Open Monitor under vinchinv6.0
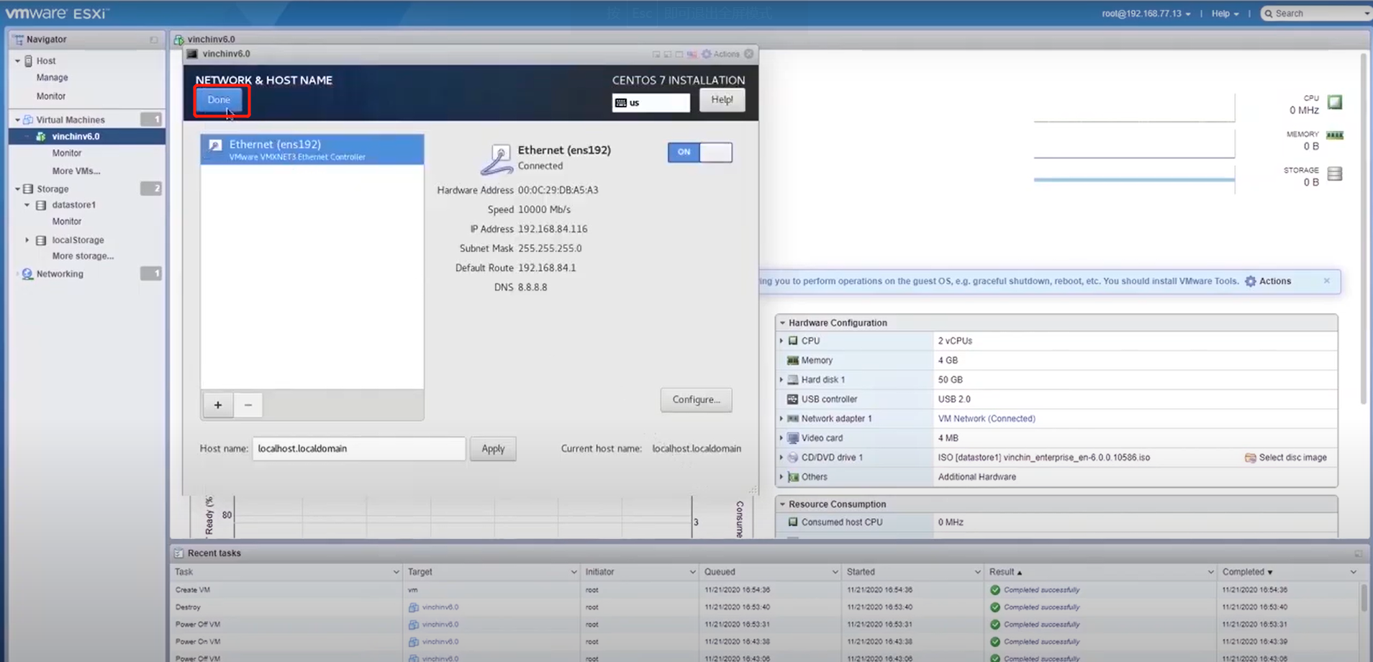The height and width of the screenshot is (662, 1373). pos(67,153)
